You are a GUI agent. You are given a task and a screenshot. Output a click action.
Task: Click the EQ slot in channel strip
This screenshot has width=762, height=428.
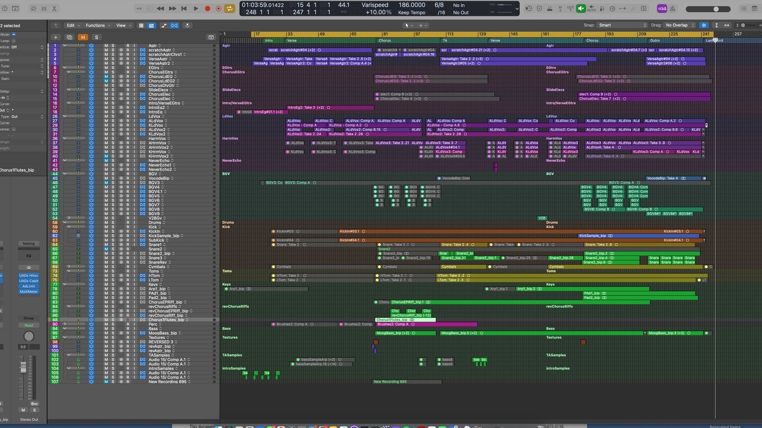coord(29,255)
